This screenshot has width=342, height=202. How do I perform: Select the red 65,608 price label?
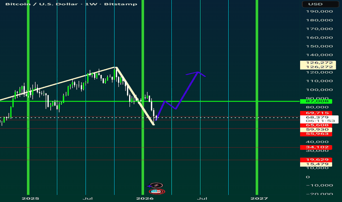316,125
